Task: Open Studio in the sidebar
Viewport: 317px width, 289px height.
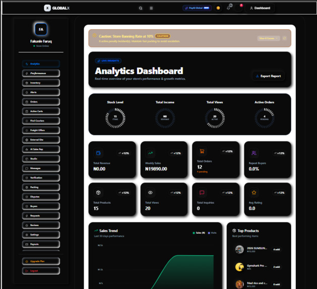Action: point(41,159)
